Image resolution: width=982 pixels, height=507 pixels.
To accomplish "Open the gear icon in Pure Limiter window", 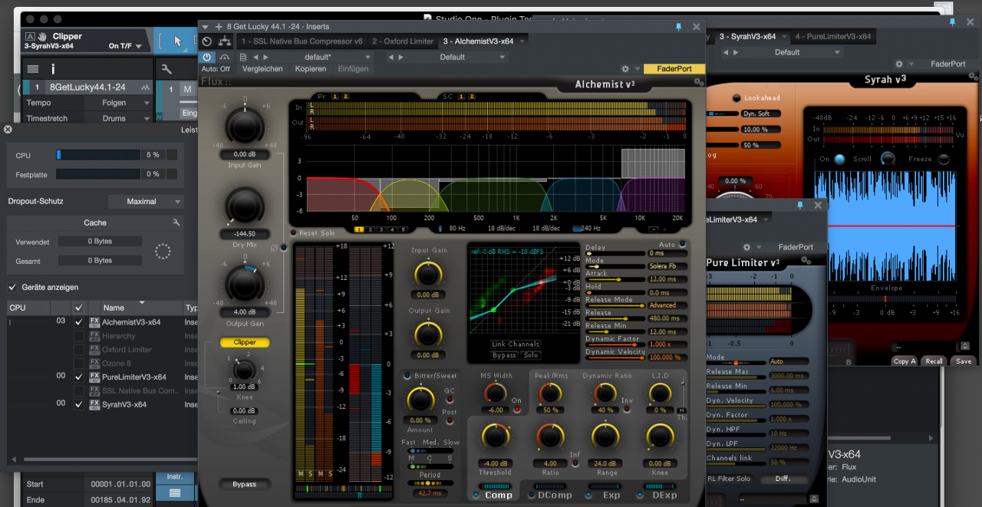I will pos(746,247).
